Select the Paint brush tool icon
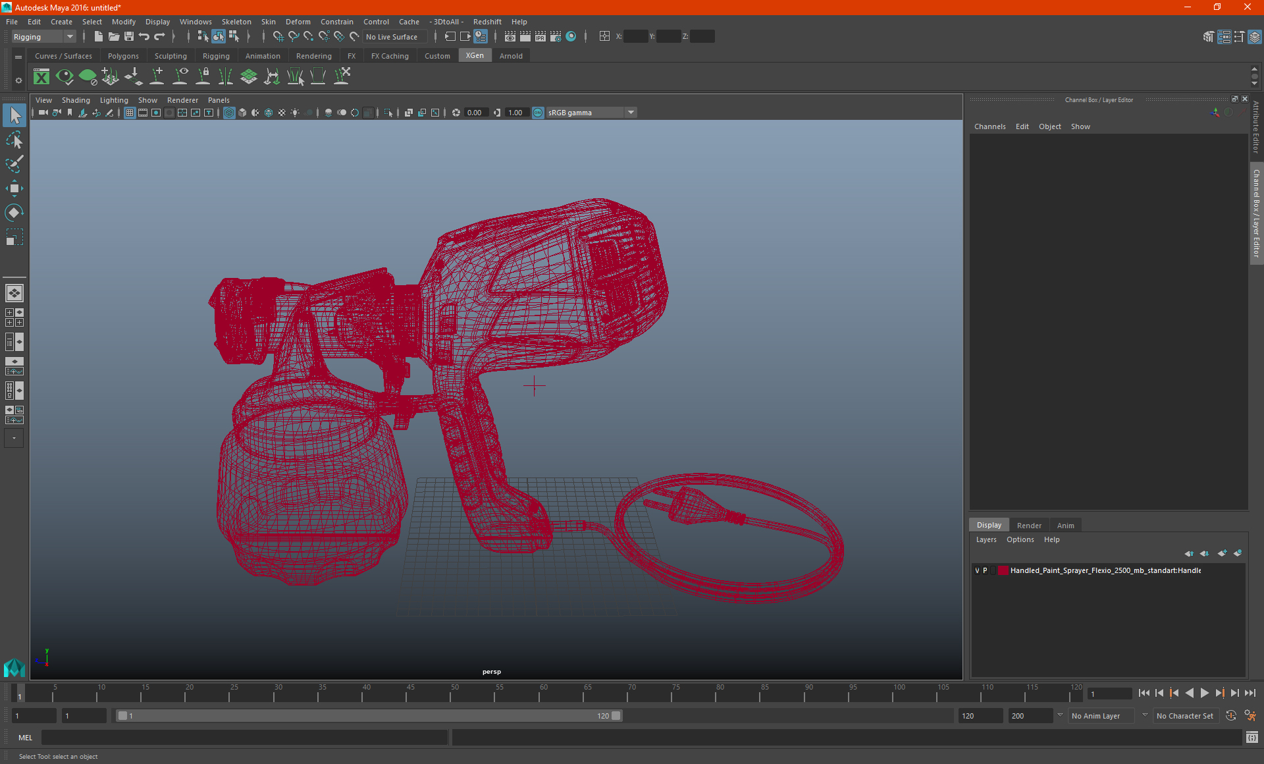1264x764 pixels. (14, 163)
